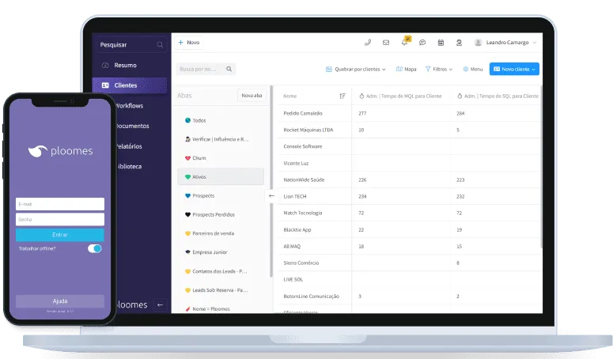Click the phone call icon in top bar
Viewport: 613px width, 359px height.
pyautogui.click(x=368, y=43)
